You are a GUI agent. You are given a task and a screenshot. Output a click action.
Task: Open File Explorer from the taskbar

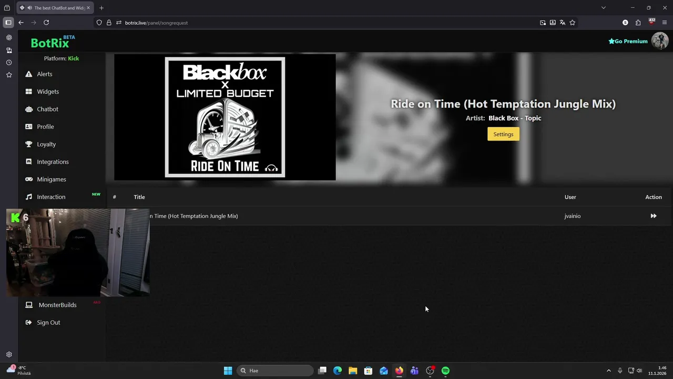pyautogui.click(x=353, y=371)
